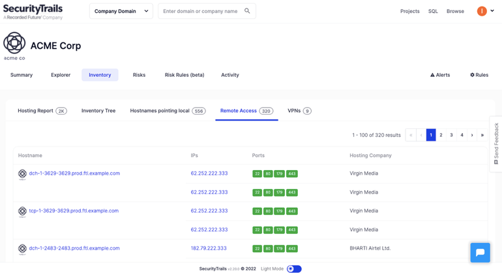Click the Ports column header

pos(258,155)
